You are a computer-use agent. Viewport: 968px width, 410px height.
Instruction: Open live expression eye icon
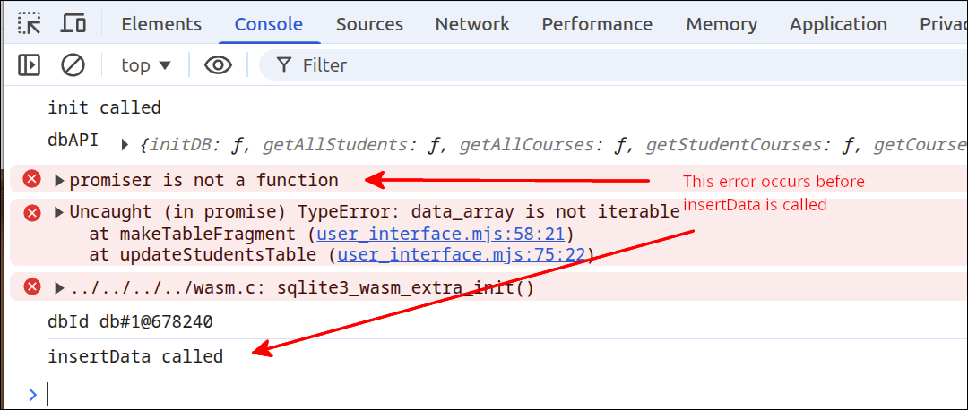(x=218, y=64)
